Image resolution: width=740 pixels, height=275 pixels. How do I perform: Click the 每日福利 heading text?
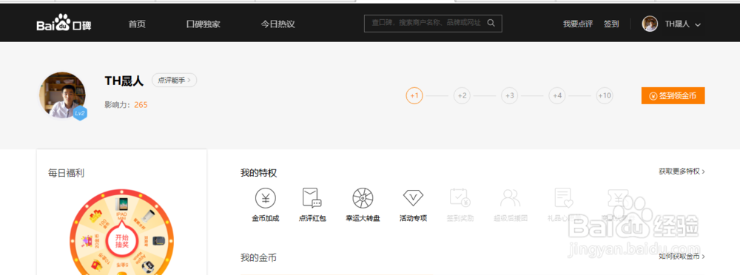[66, 173]
